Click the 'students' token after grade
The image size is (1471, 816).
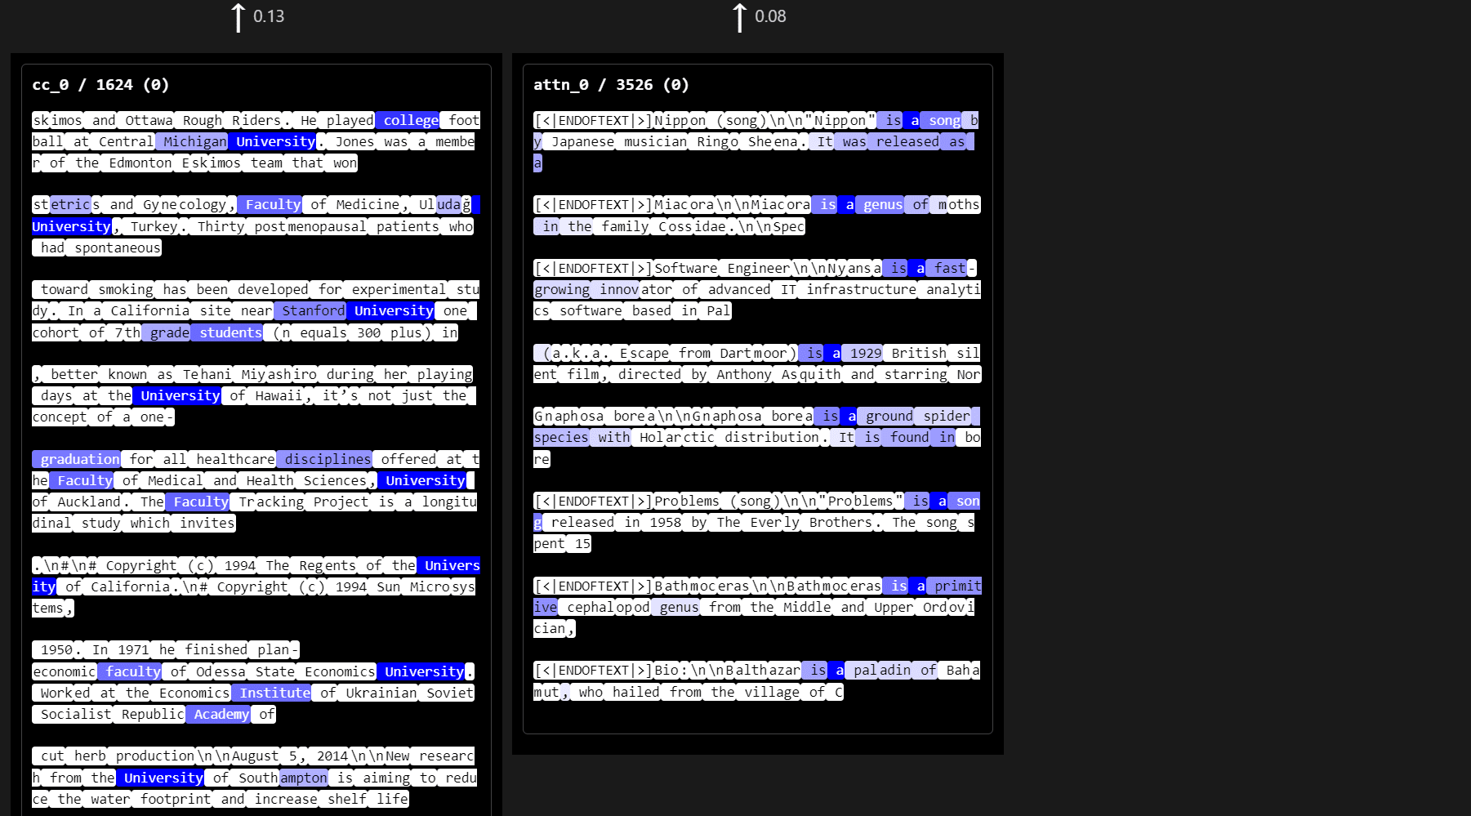coord(230,332)
